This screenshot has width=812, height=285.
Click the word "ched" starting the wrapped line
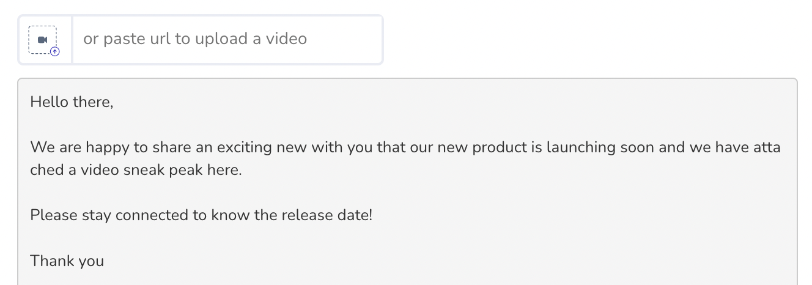(46, 170)
